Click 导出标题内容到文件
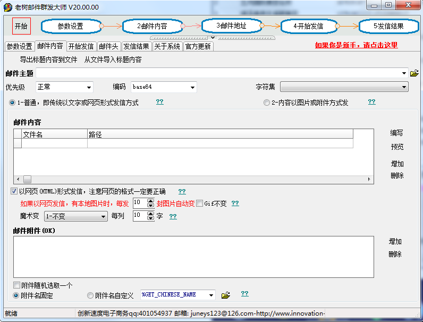423x322 pixels. 48,60
